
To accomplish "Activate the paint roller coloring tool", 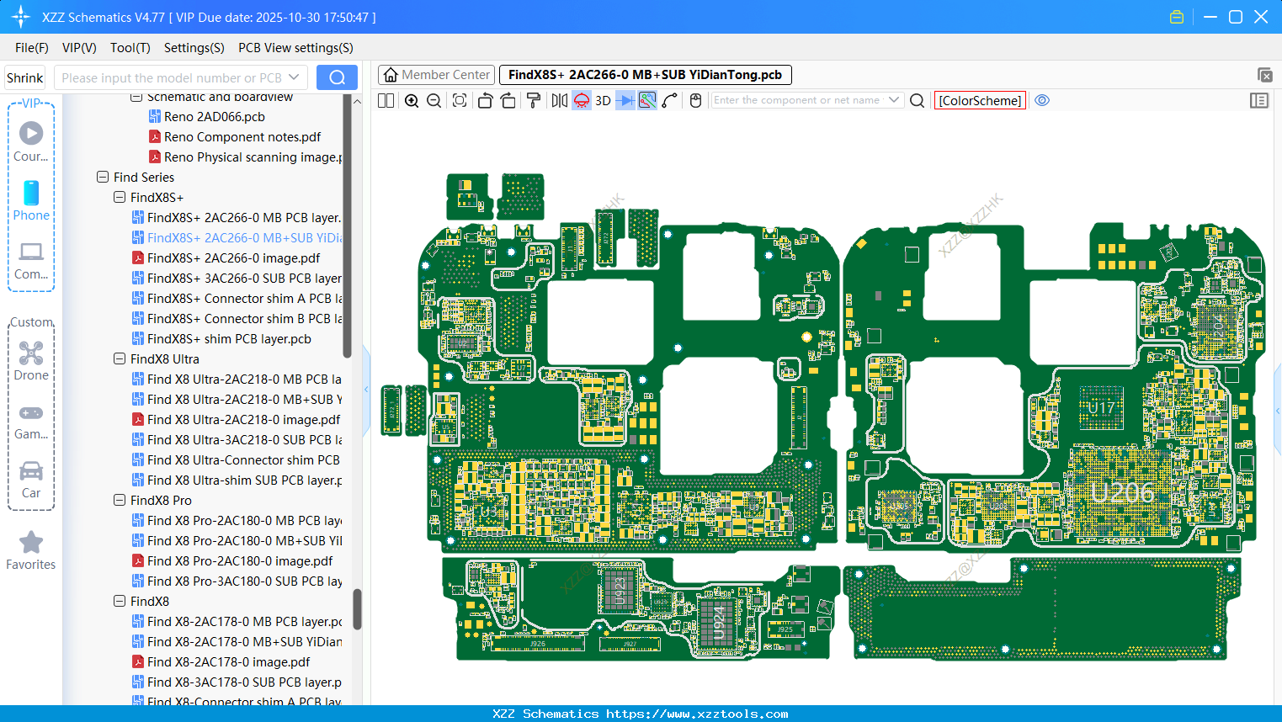I will tap(533, 100).
